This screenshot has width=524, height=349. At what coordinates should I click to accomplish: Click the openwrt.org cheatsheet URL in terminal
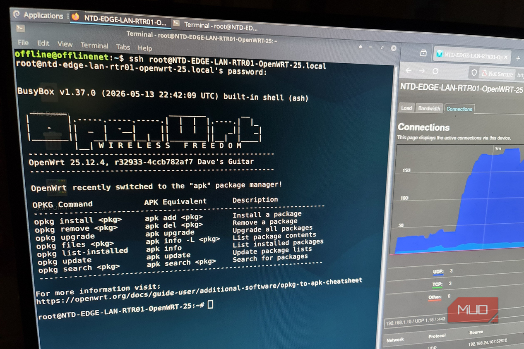199,291
